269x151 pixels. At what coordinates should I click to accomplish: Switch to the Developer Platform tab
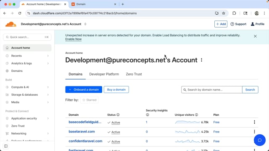(104, 74)
